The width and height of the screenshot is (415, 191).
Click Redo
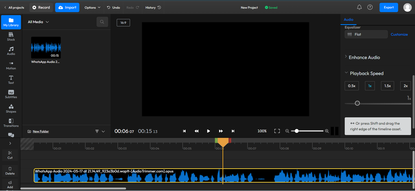tap(133, 7)
